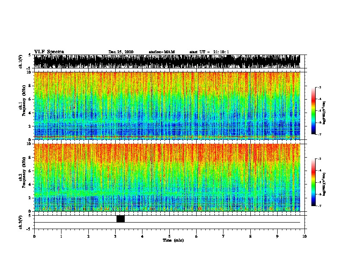This screenshot has height=265, width=343.
Task: Click the "-3" value atop ch.1 colorbar
Action: tap(320, 87)
